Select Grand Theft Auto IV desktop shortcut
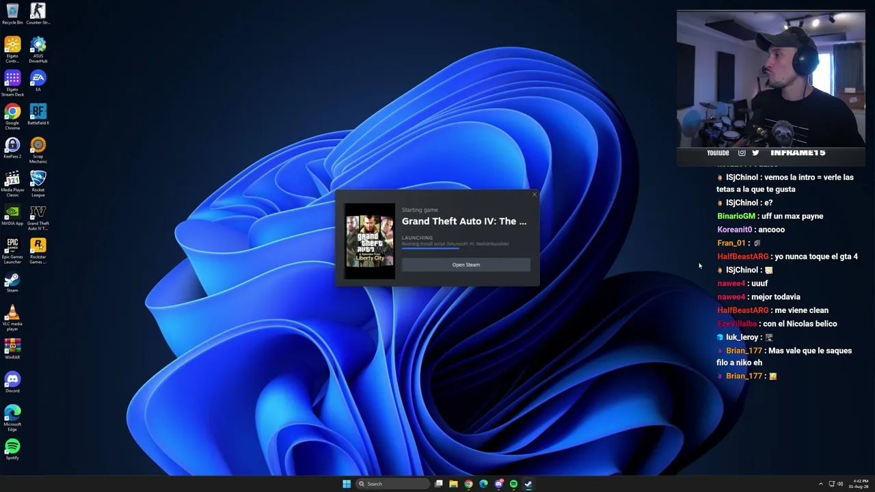Image resolution: width=875 pixels, height=492 pixels. coord(38,217)
